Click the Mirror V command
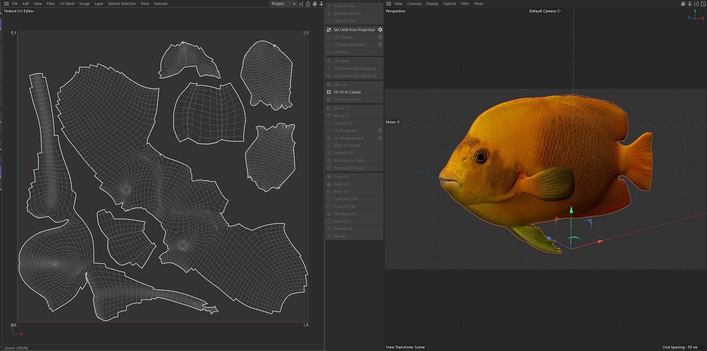Image resolution: width=707 pixels, height=351 pixels. (354, 116)
